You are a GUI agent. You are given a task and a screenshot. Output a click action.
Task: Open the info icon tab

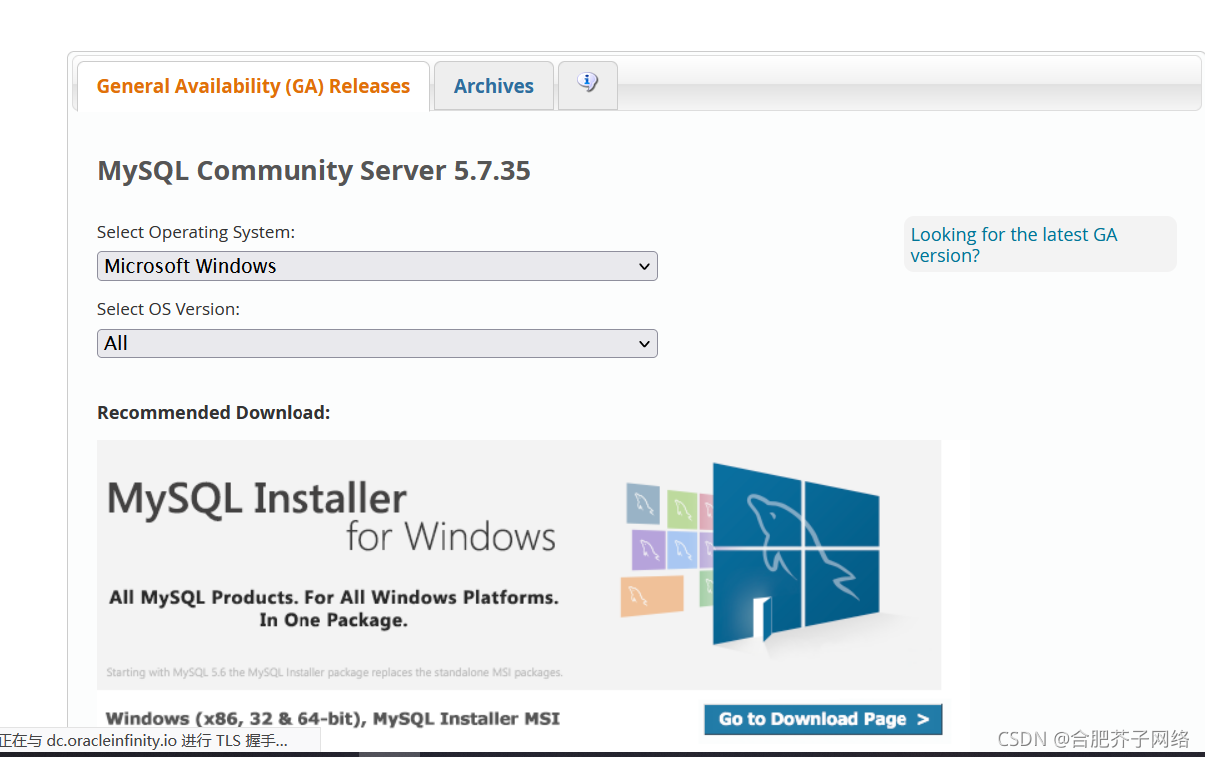(x=588, y=85)
